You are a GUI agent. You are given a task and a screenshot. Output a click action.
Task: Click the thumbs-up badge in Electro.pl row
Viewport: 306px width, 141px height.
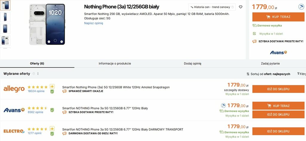[52, 129]
